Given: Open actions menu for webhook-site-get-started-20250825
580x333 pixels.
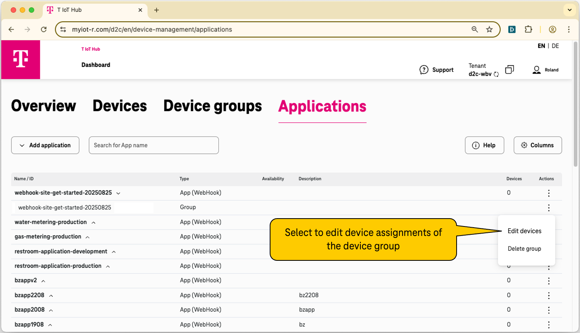Looking at the screenshot, I should click(x=548, y=193).
